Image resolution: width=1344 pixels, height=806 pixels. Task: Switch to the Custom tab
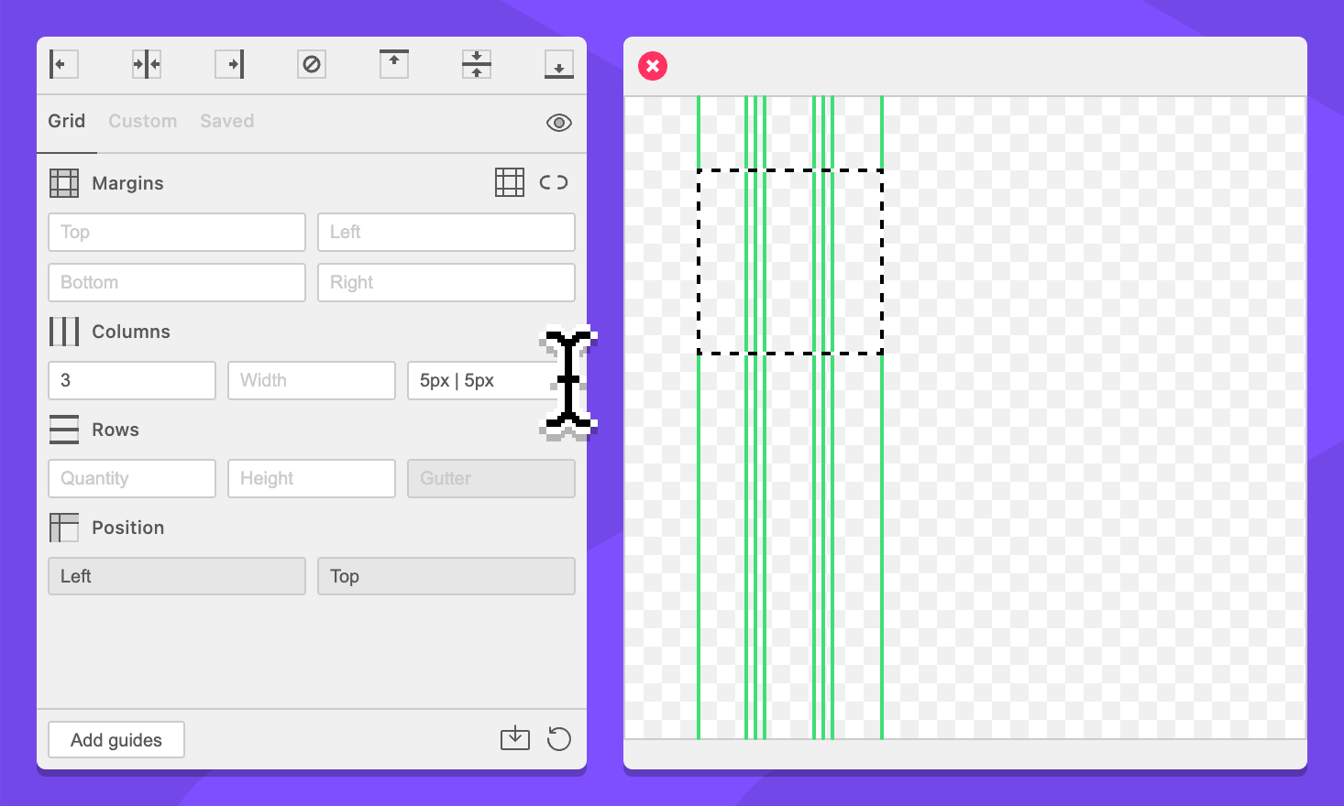pos(142,121)
